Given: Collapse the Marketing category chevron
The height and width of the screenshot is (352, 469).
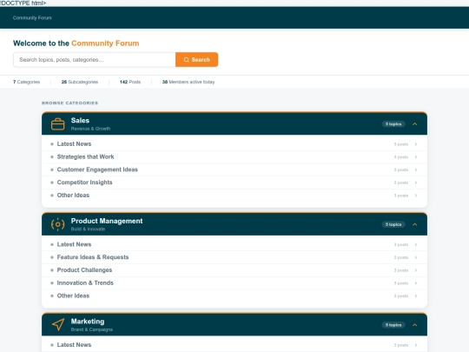Looking at the screenshot, I should click(414, 325).
